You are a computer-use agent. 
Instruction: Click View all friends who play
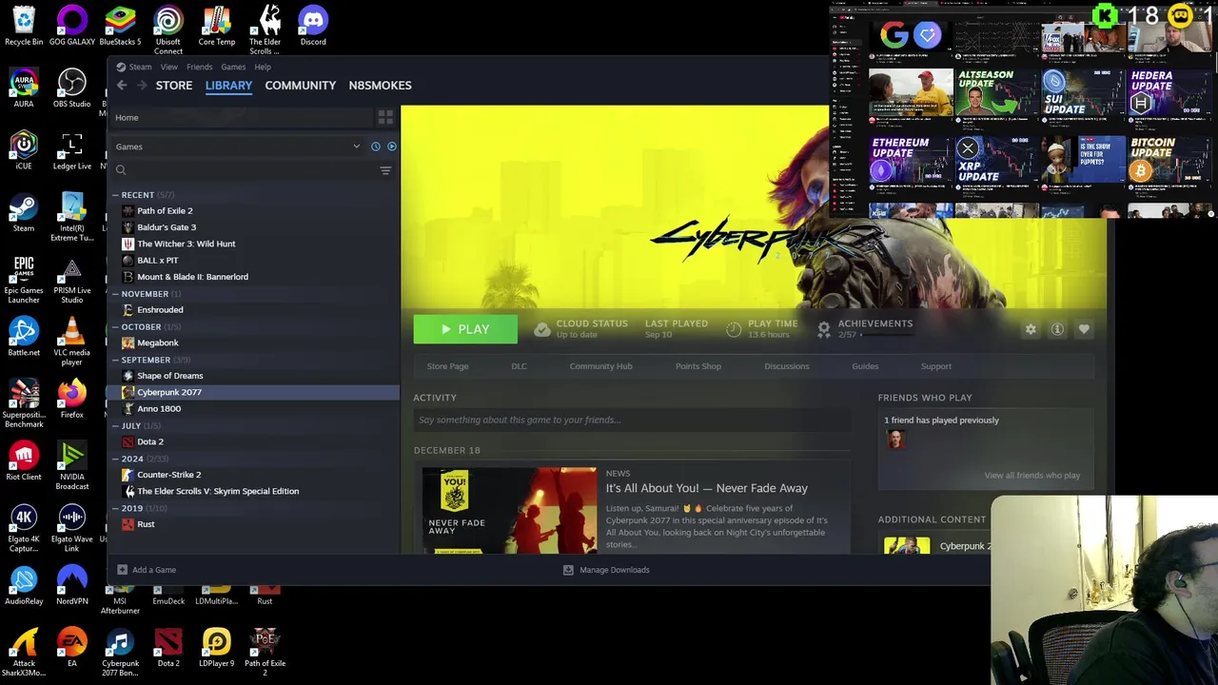pyautogui.click(x=1032, y=476)
